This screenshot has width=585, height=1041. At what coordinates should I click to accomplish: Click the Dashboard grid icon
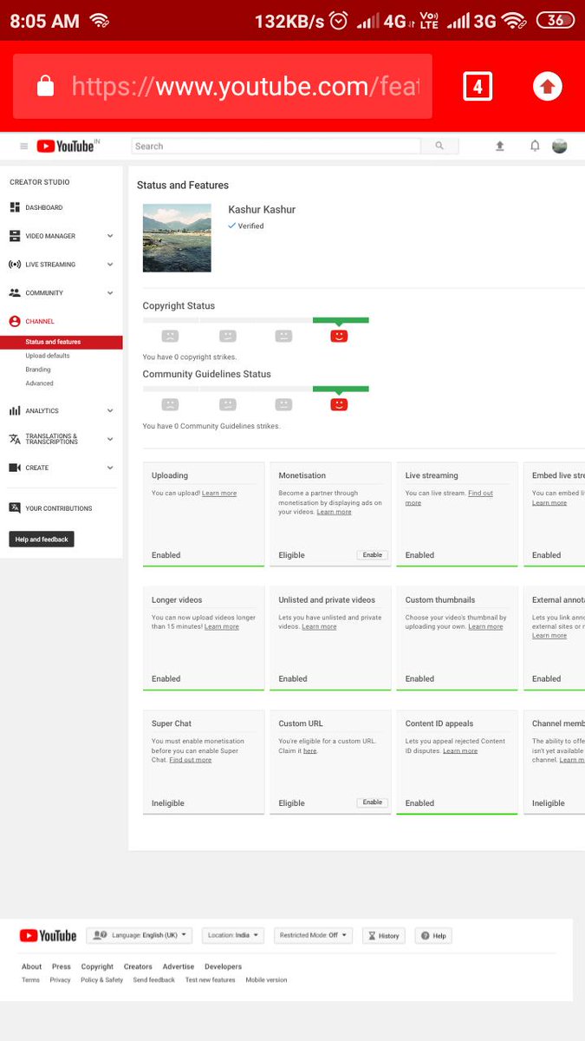tap(15, 207)
